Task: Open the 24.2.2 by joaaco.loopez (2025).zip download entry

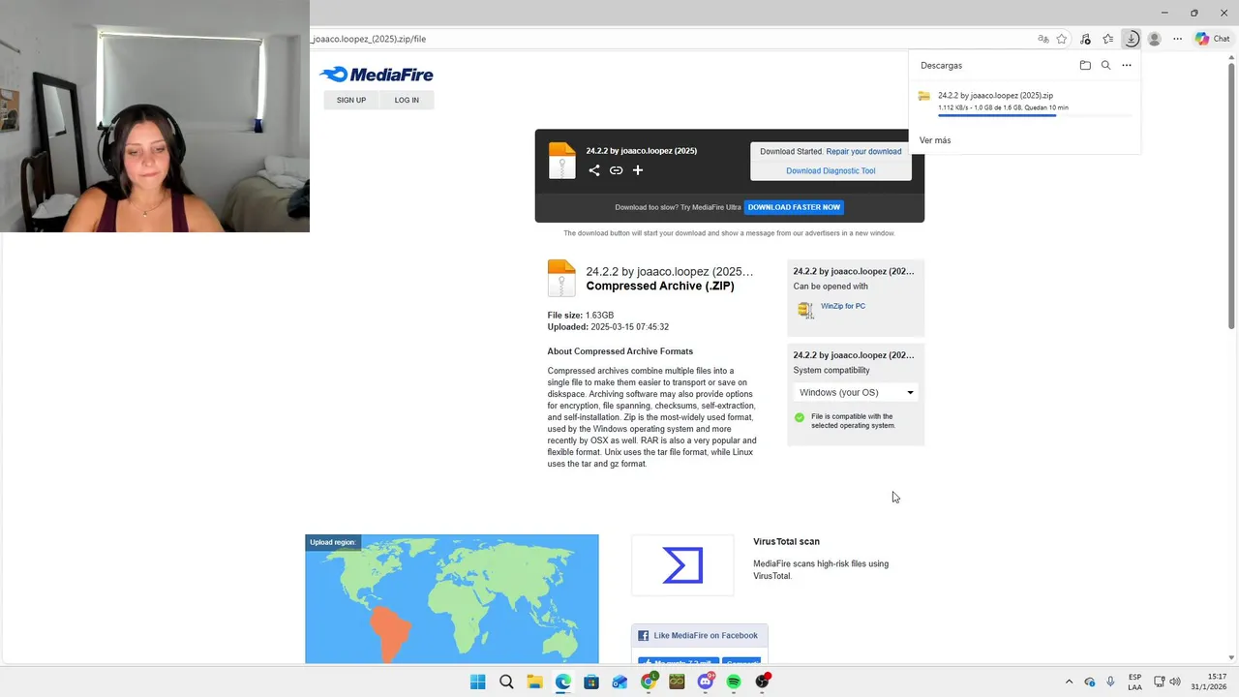Action: pos(1025,102)
